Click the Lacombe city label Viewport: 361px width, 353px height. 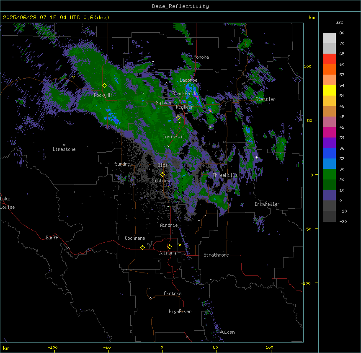click(188, 80)
